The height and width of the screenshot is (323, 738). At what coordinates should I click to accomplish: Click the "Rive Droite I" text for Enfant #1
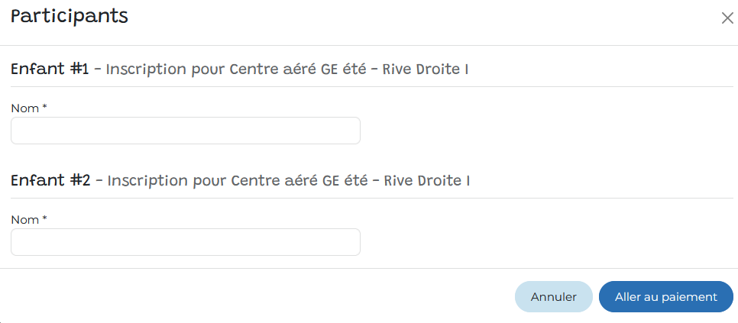pos(425,69)
